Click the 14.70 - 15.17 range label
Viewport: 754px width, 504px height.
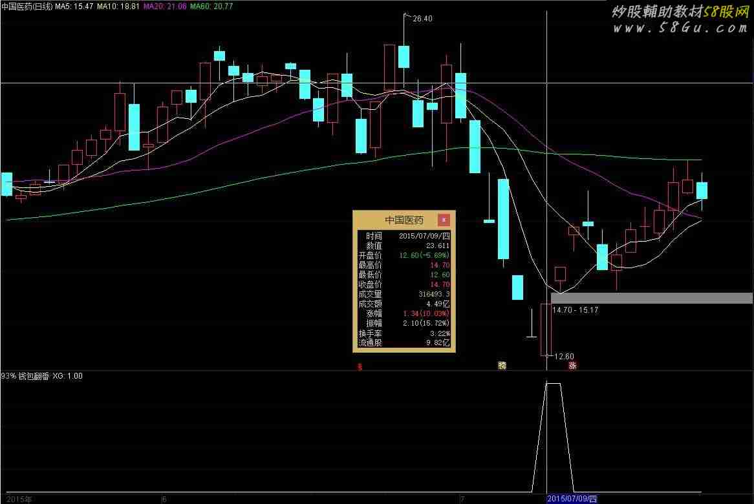575,310
